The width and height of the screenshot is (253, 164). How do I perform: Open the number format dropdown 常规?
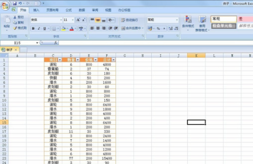(x=177, y=20)
